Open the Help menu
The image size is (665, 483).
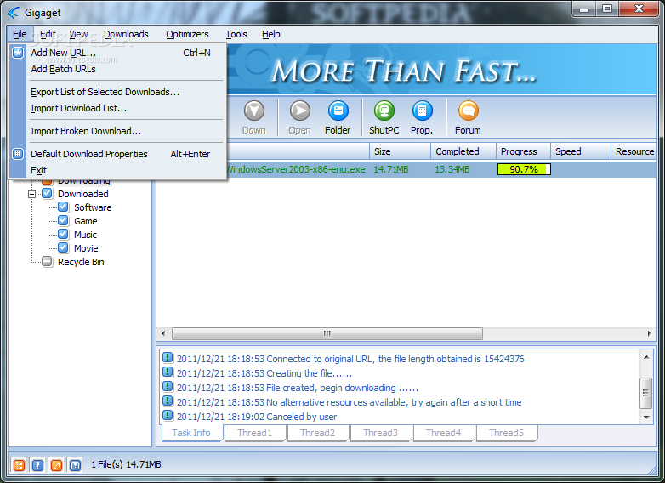(x=271, y=34)
